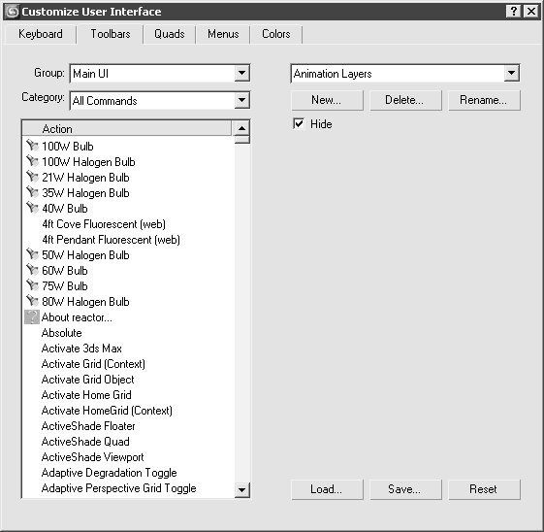Screen dimensions: 544x532
Task: Click the light icon beside 100W Bulb
Action: coord(32,146)
